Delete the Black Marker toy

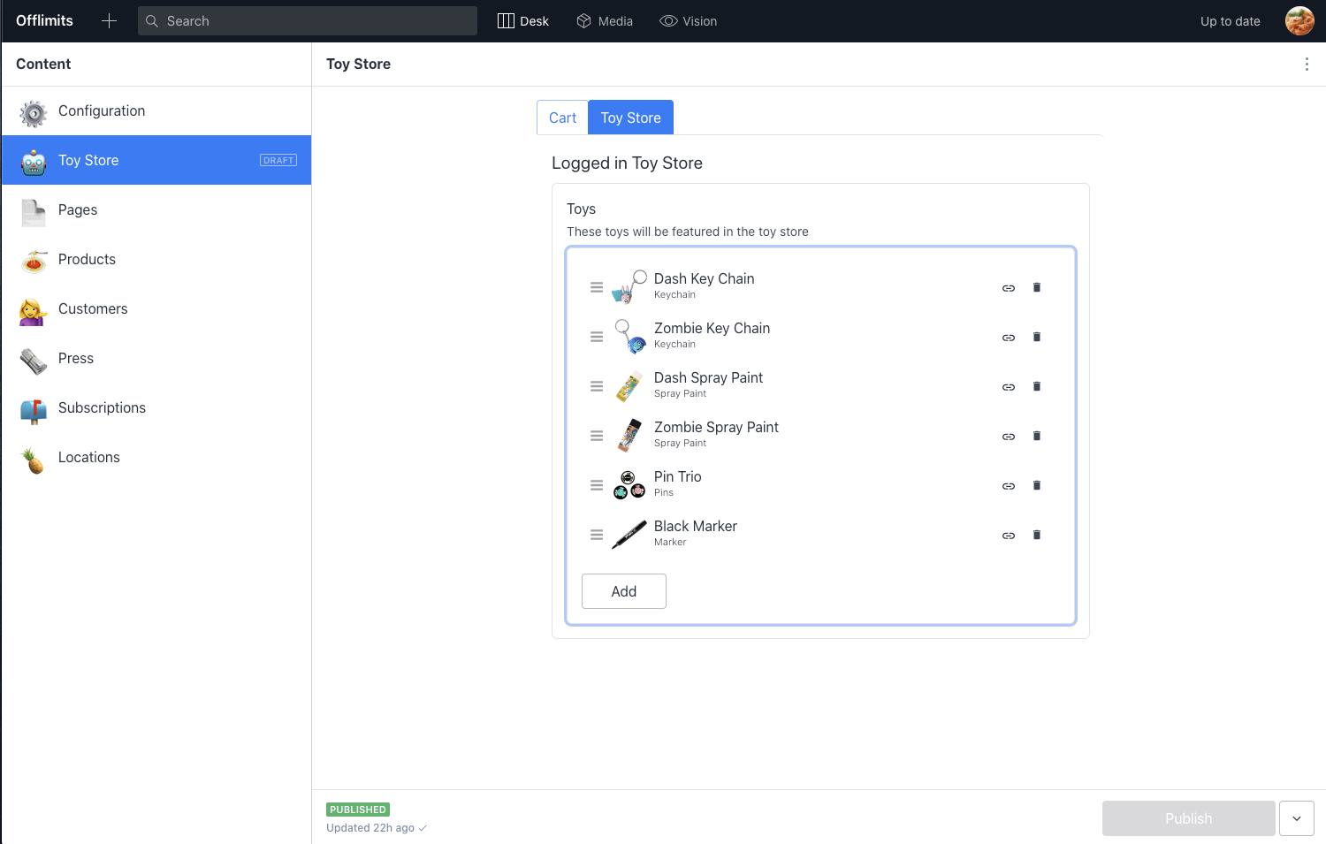1037,535
